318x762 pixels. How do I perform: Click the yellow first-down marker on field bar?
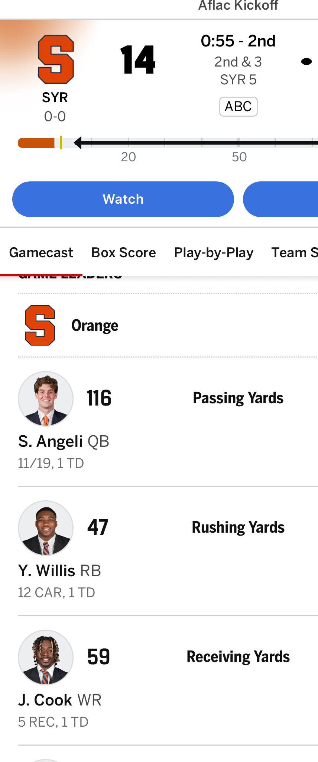(61, 143)
